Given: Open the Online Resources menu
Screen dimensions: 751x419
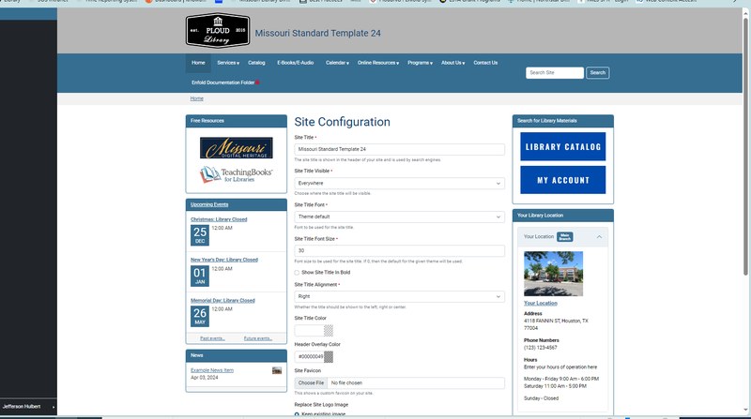Looking at the screenshot, I should (377, 63).
